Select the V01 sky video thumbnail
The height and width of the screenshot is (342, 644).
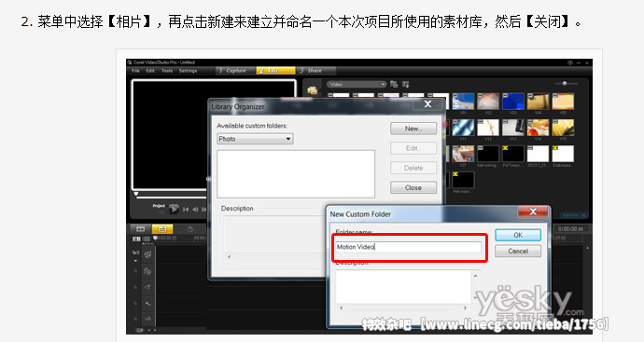(463, 101)
